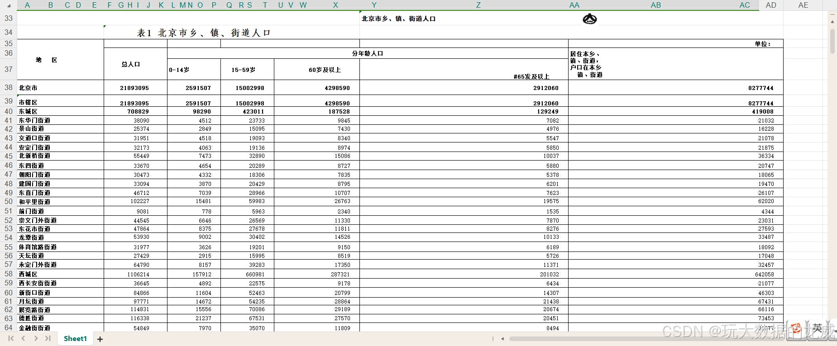Select column header AA
Viewport: 837px width, 346px height.
coord(574,5)
